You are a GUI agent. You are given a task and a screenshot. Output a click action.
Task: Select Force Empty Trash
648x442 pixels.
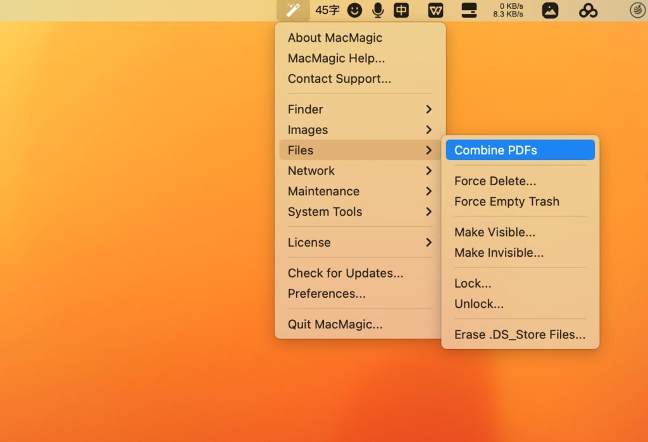tap(506, 202)
